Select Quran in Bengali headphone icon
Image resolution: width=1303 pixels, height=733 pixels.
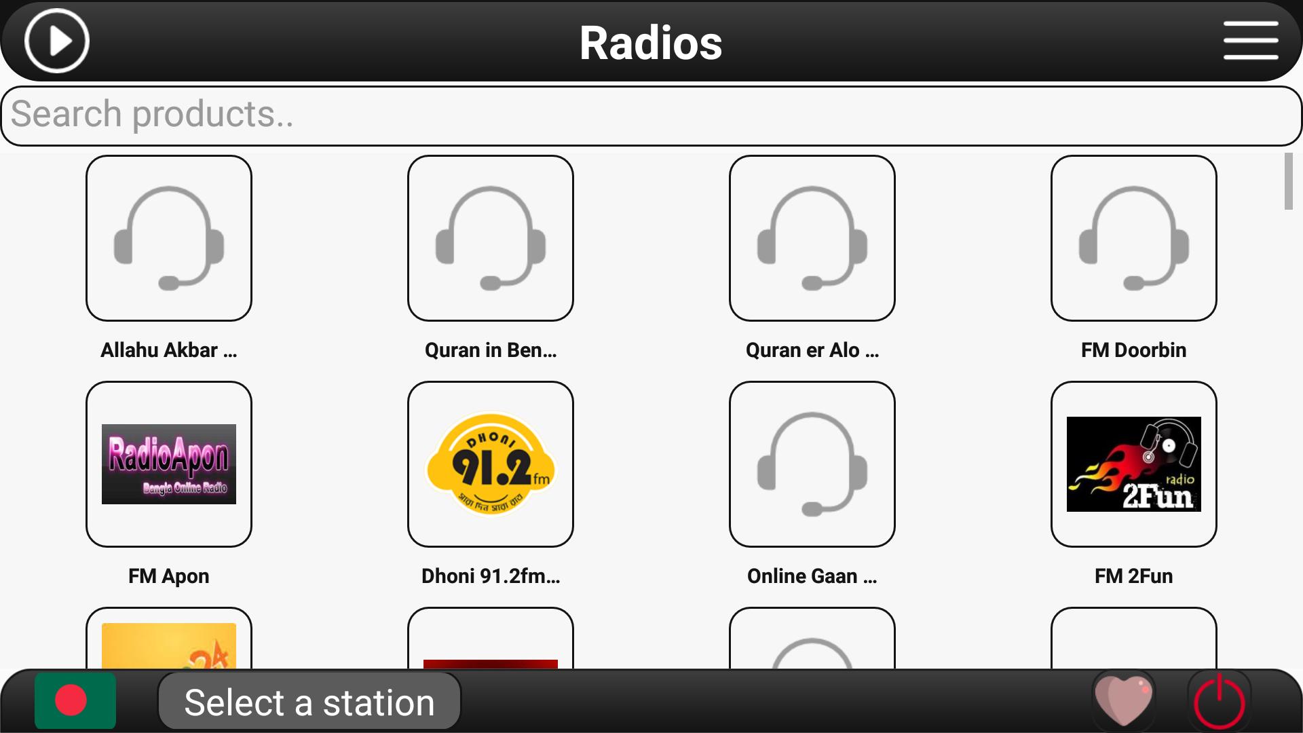[x=491, y=237]
